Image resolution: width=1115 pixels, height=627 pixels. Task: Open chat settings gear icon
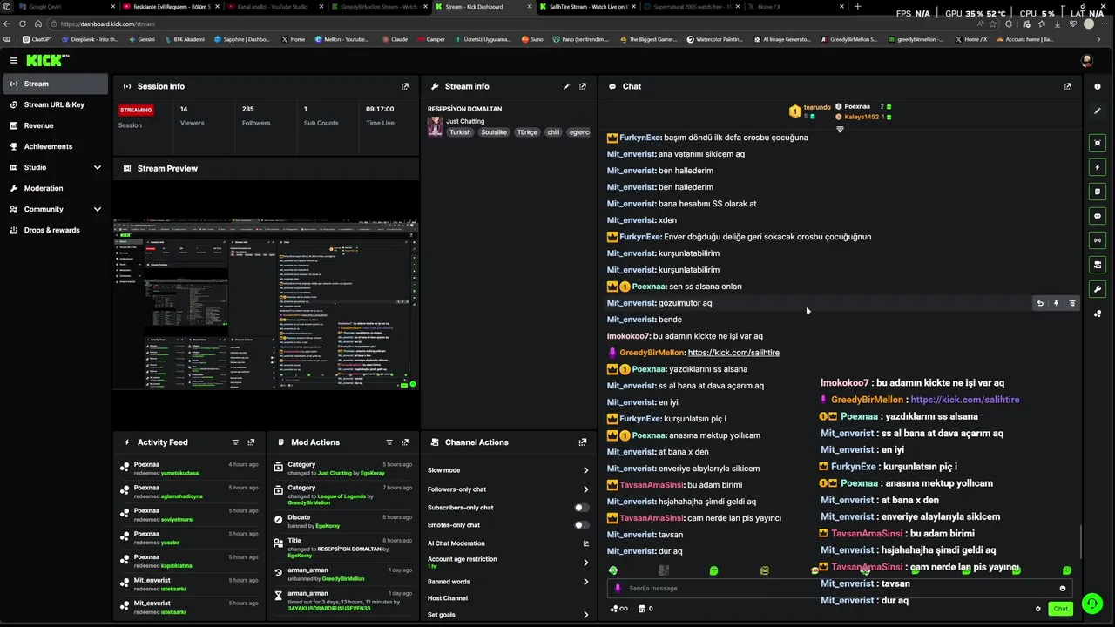pos(1038,609)
